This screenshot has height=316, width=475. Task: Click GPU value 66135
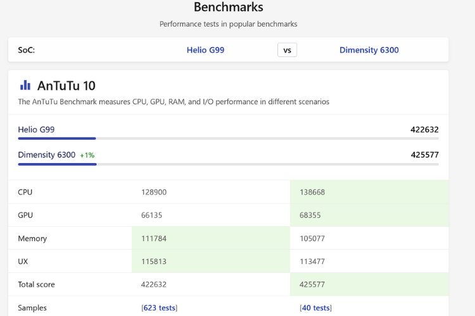152,216
